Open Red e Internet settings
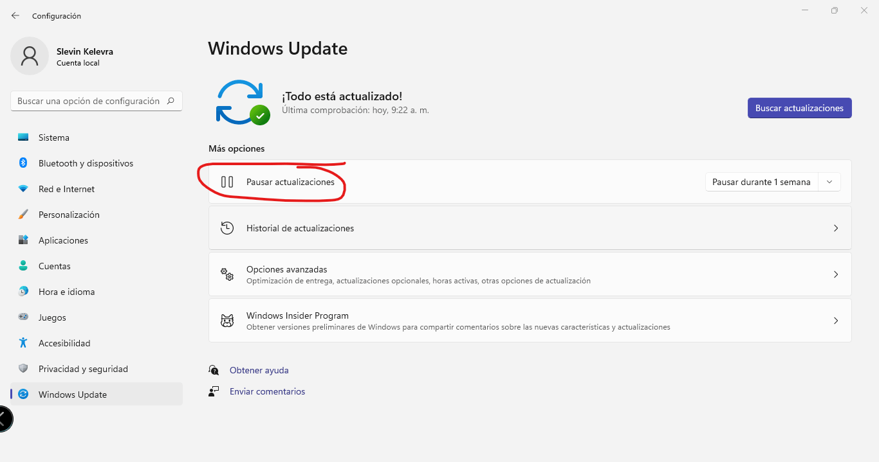Screen dimensions: 879x462 97,189
